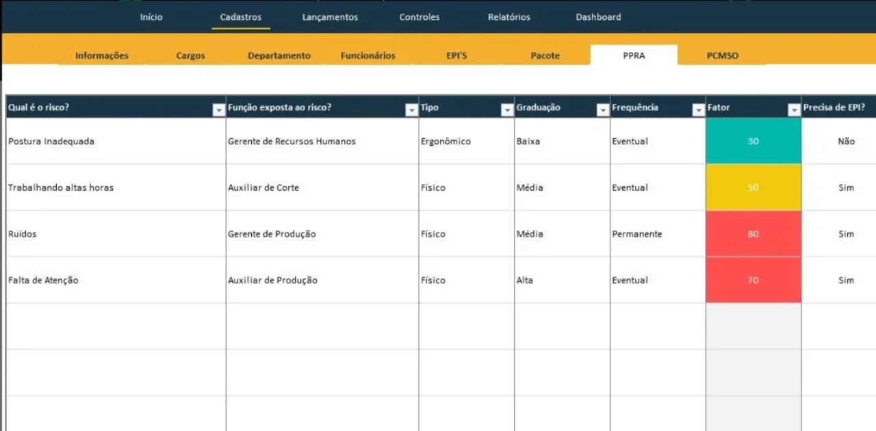Open the Tipo column filter dropdown
This screenshot has width=876, height=431.
(507, 110)
